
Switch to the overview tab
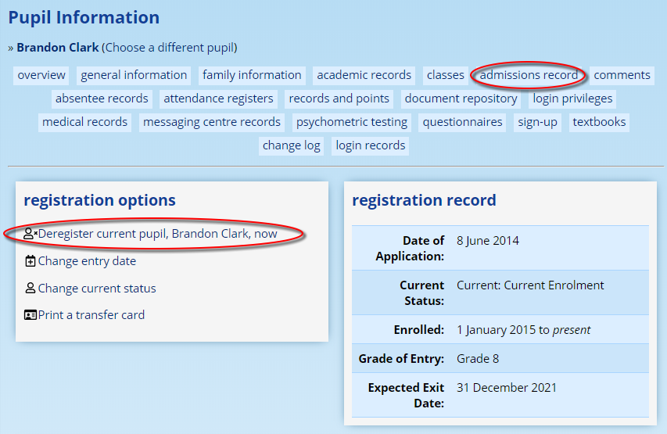[x=41, y=75]
